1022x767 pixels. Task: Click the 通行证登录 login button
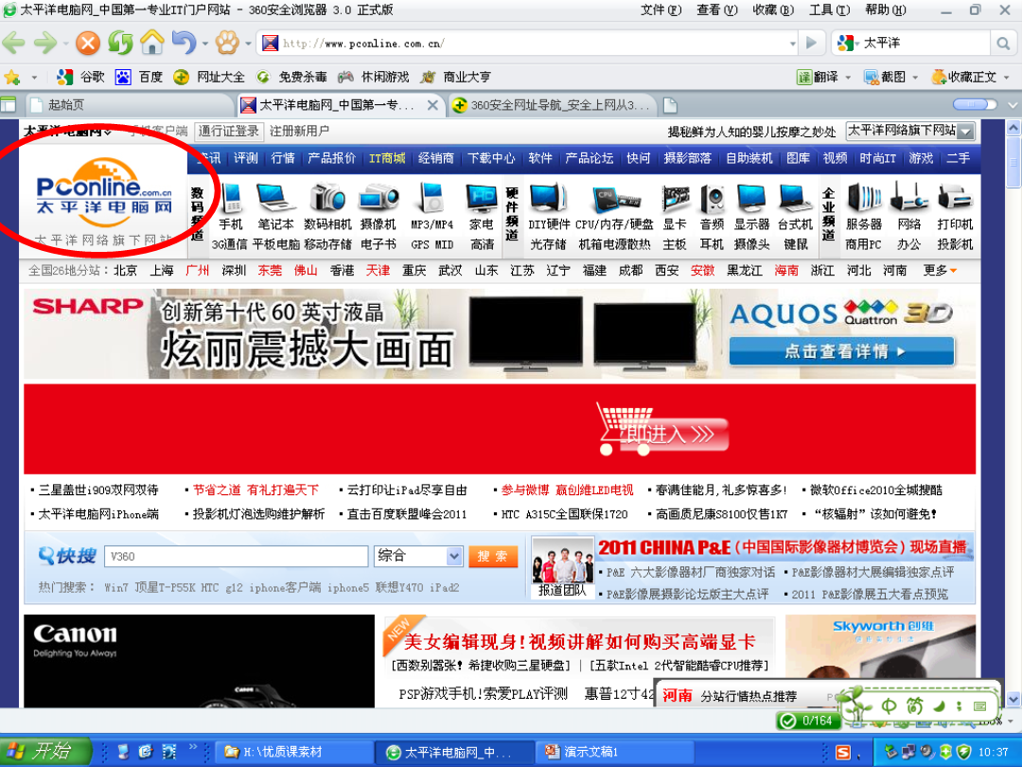tap(229, 131)
